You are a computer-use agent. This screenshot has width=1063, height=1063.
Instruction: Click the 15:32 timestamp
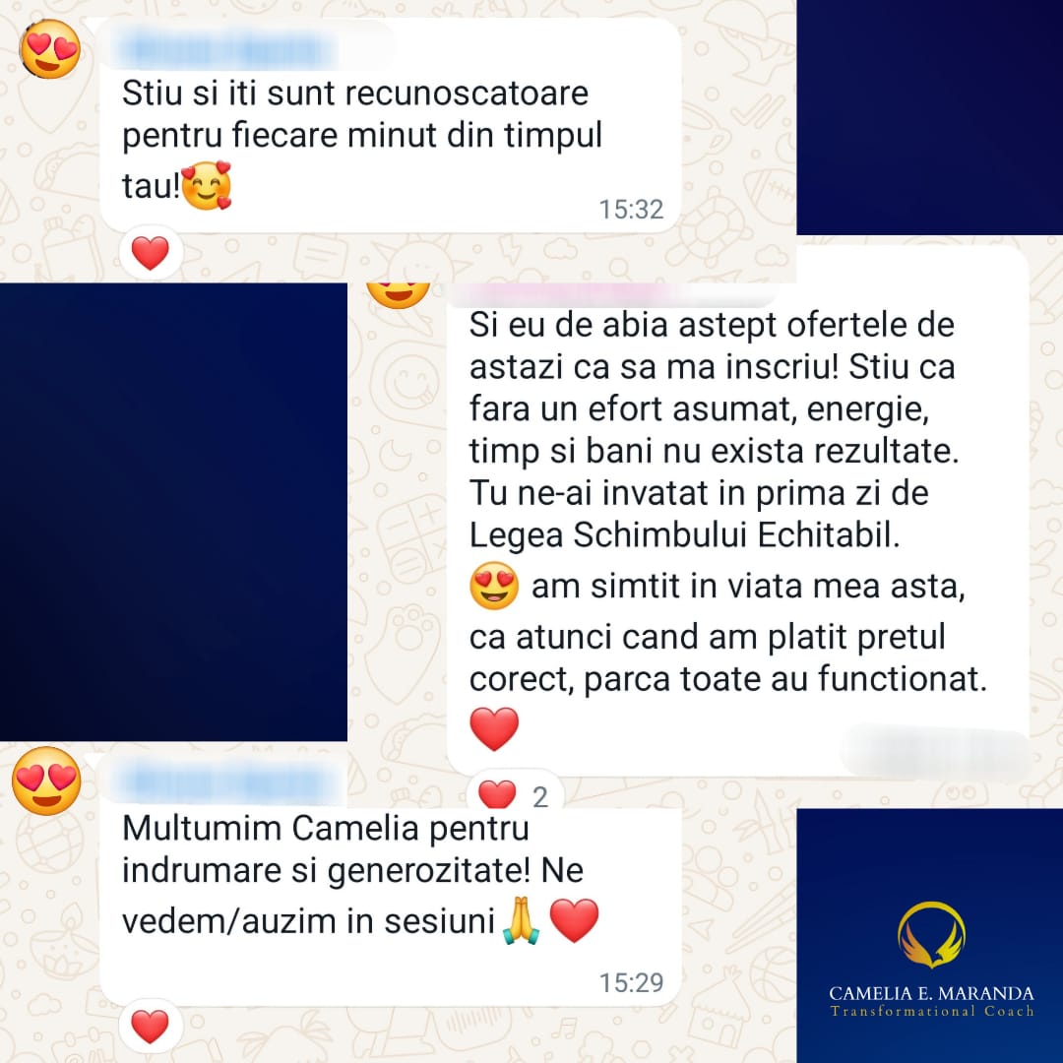[x=631, y=210]
